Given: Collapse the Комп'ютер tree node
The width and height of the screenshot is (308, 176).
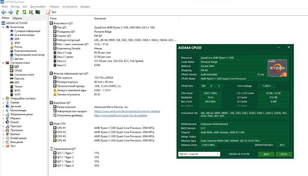Looking at the screenshot, I should click(x=3, y=27).
